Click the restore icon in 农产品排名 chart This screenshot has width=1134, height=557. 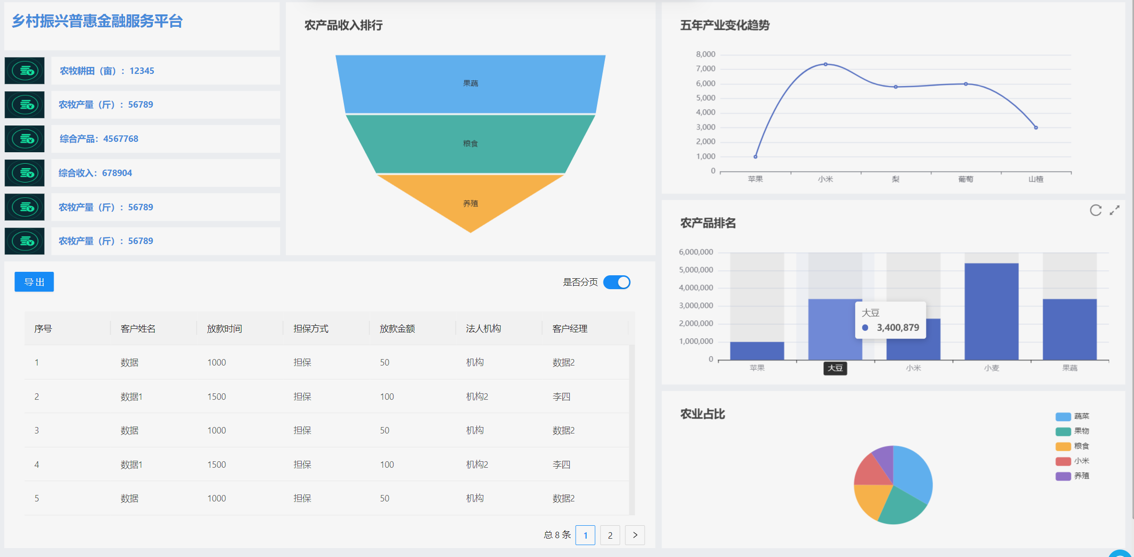click(x=1095, y=210)
